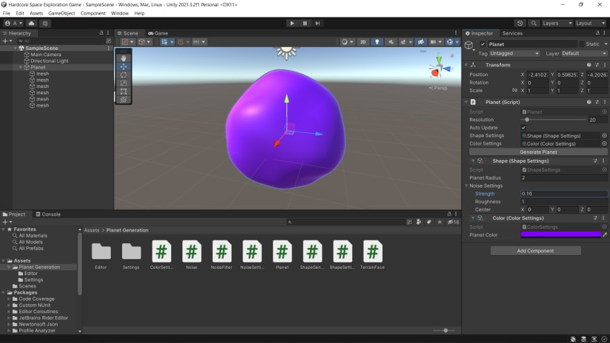Collapse the Transform component
The image size is (610, 343).
[467, 65]
